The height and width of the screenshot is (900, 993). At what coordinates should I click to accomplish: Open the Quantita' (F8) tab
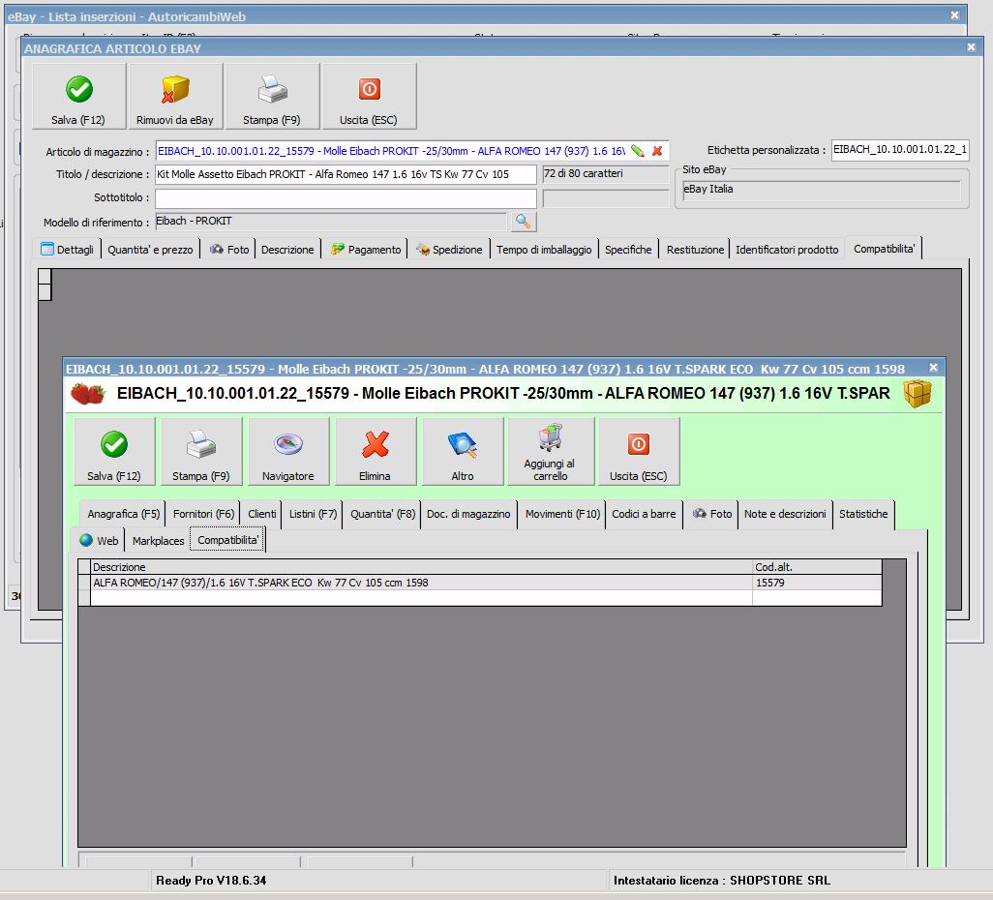pos(383,514)
